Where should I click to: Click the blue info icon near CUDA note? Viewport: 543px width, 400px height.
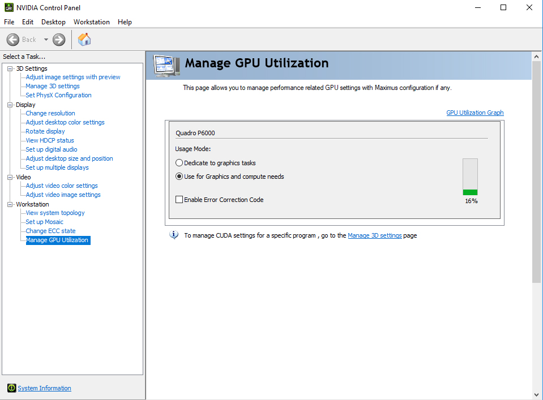[x=174, y=235]
